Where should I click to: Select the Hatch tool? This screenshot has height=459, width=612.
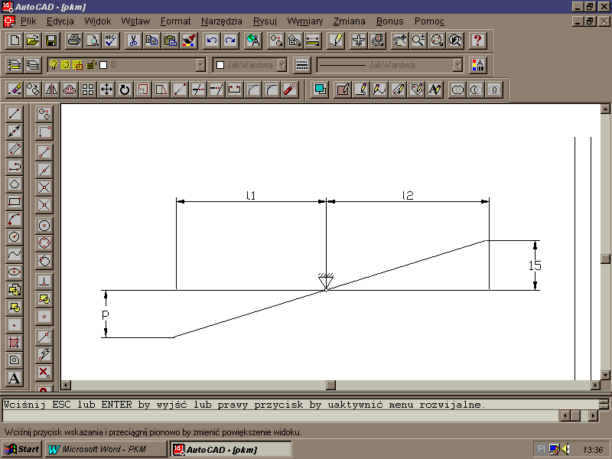coord(15,342)
